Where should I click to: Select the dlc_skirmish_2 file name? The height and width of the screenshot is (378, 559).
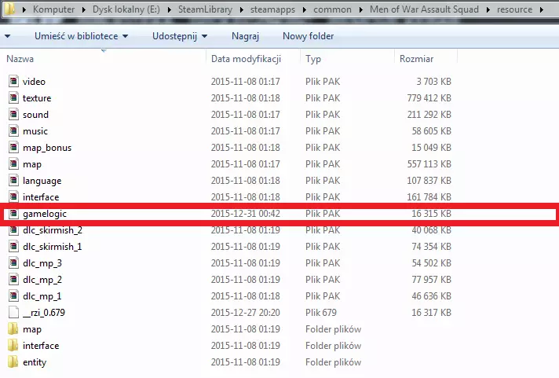[x=53, y=230]
